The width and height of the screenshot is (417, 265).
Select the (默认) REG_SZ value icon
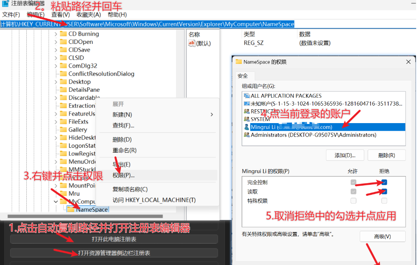coord(192,43)
